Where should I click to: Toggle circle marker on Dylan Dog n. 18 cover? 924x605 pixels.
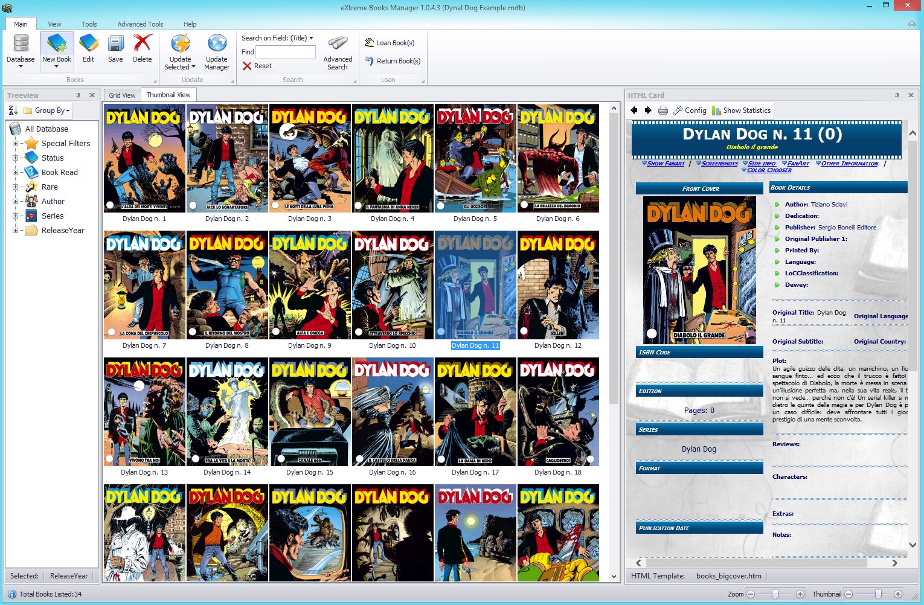coord(590,459)
